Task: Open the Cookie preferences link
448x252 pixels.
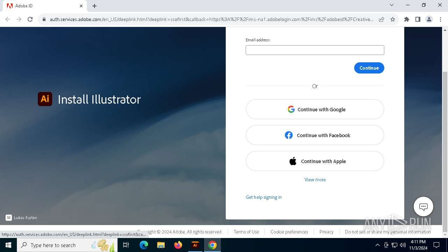Action: [289, 232]
